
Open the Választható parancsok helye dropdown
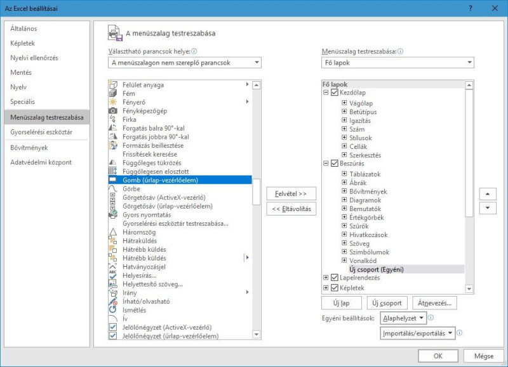pyautogui.click(x=185, y=63)
